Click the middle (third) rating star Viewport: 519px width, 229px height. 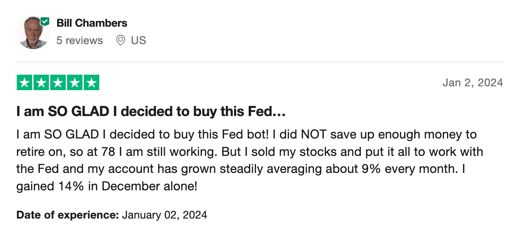(58, 82)
